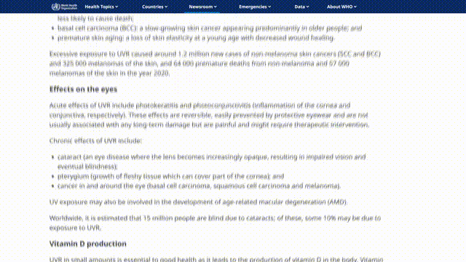Expand the Health Topics dropdown chevron
Viewport: 466px width, 262px height.
116,7
